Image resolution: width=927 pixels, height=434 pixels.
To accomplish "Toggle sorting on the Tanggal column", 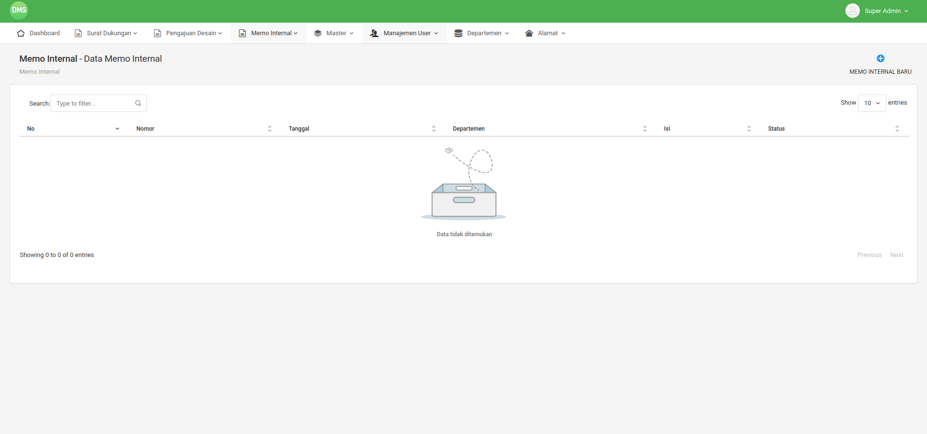I will [434, 128].
